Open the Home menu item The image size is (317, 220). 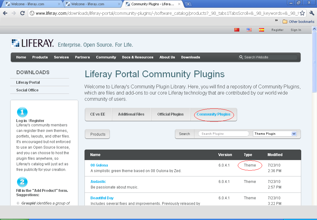pos(21,57)
